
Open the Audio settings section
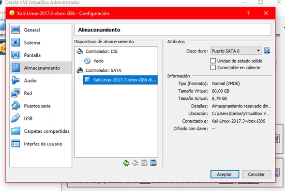pos(41,80)
